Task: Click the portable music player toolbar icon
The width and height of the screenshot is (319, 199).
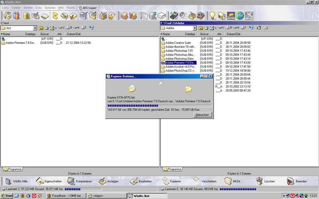Action: (173, 16)
